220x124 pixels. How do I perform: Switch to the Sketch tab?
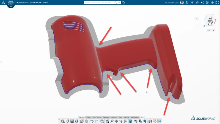[x=88, y=117]
